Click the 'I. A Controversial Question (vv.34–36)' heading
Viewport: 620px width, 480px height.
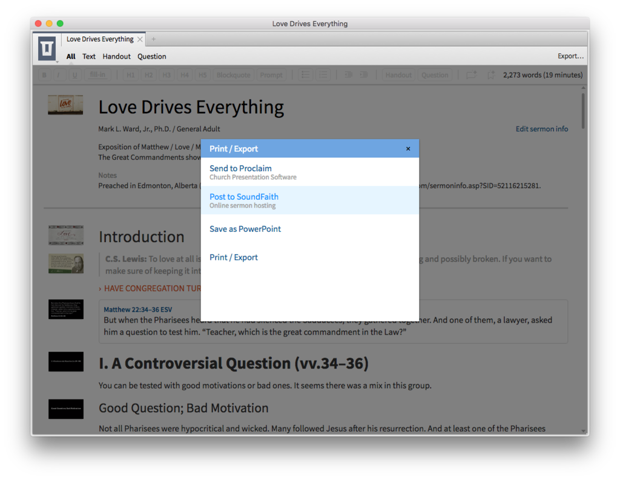pos(233,363)
